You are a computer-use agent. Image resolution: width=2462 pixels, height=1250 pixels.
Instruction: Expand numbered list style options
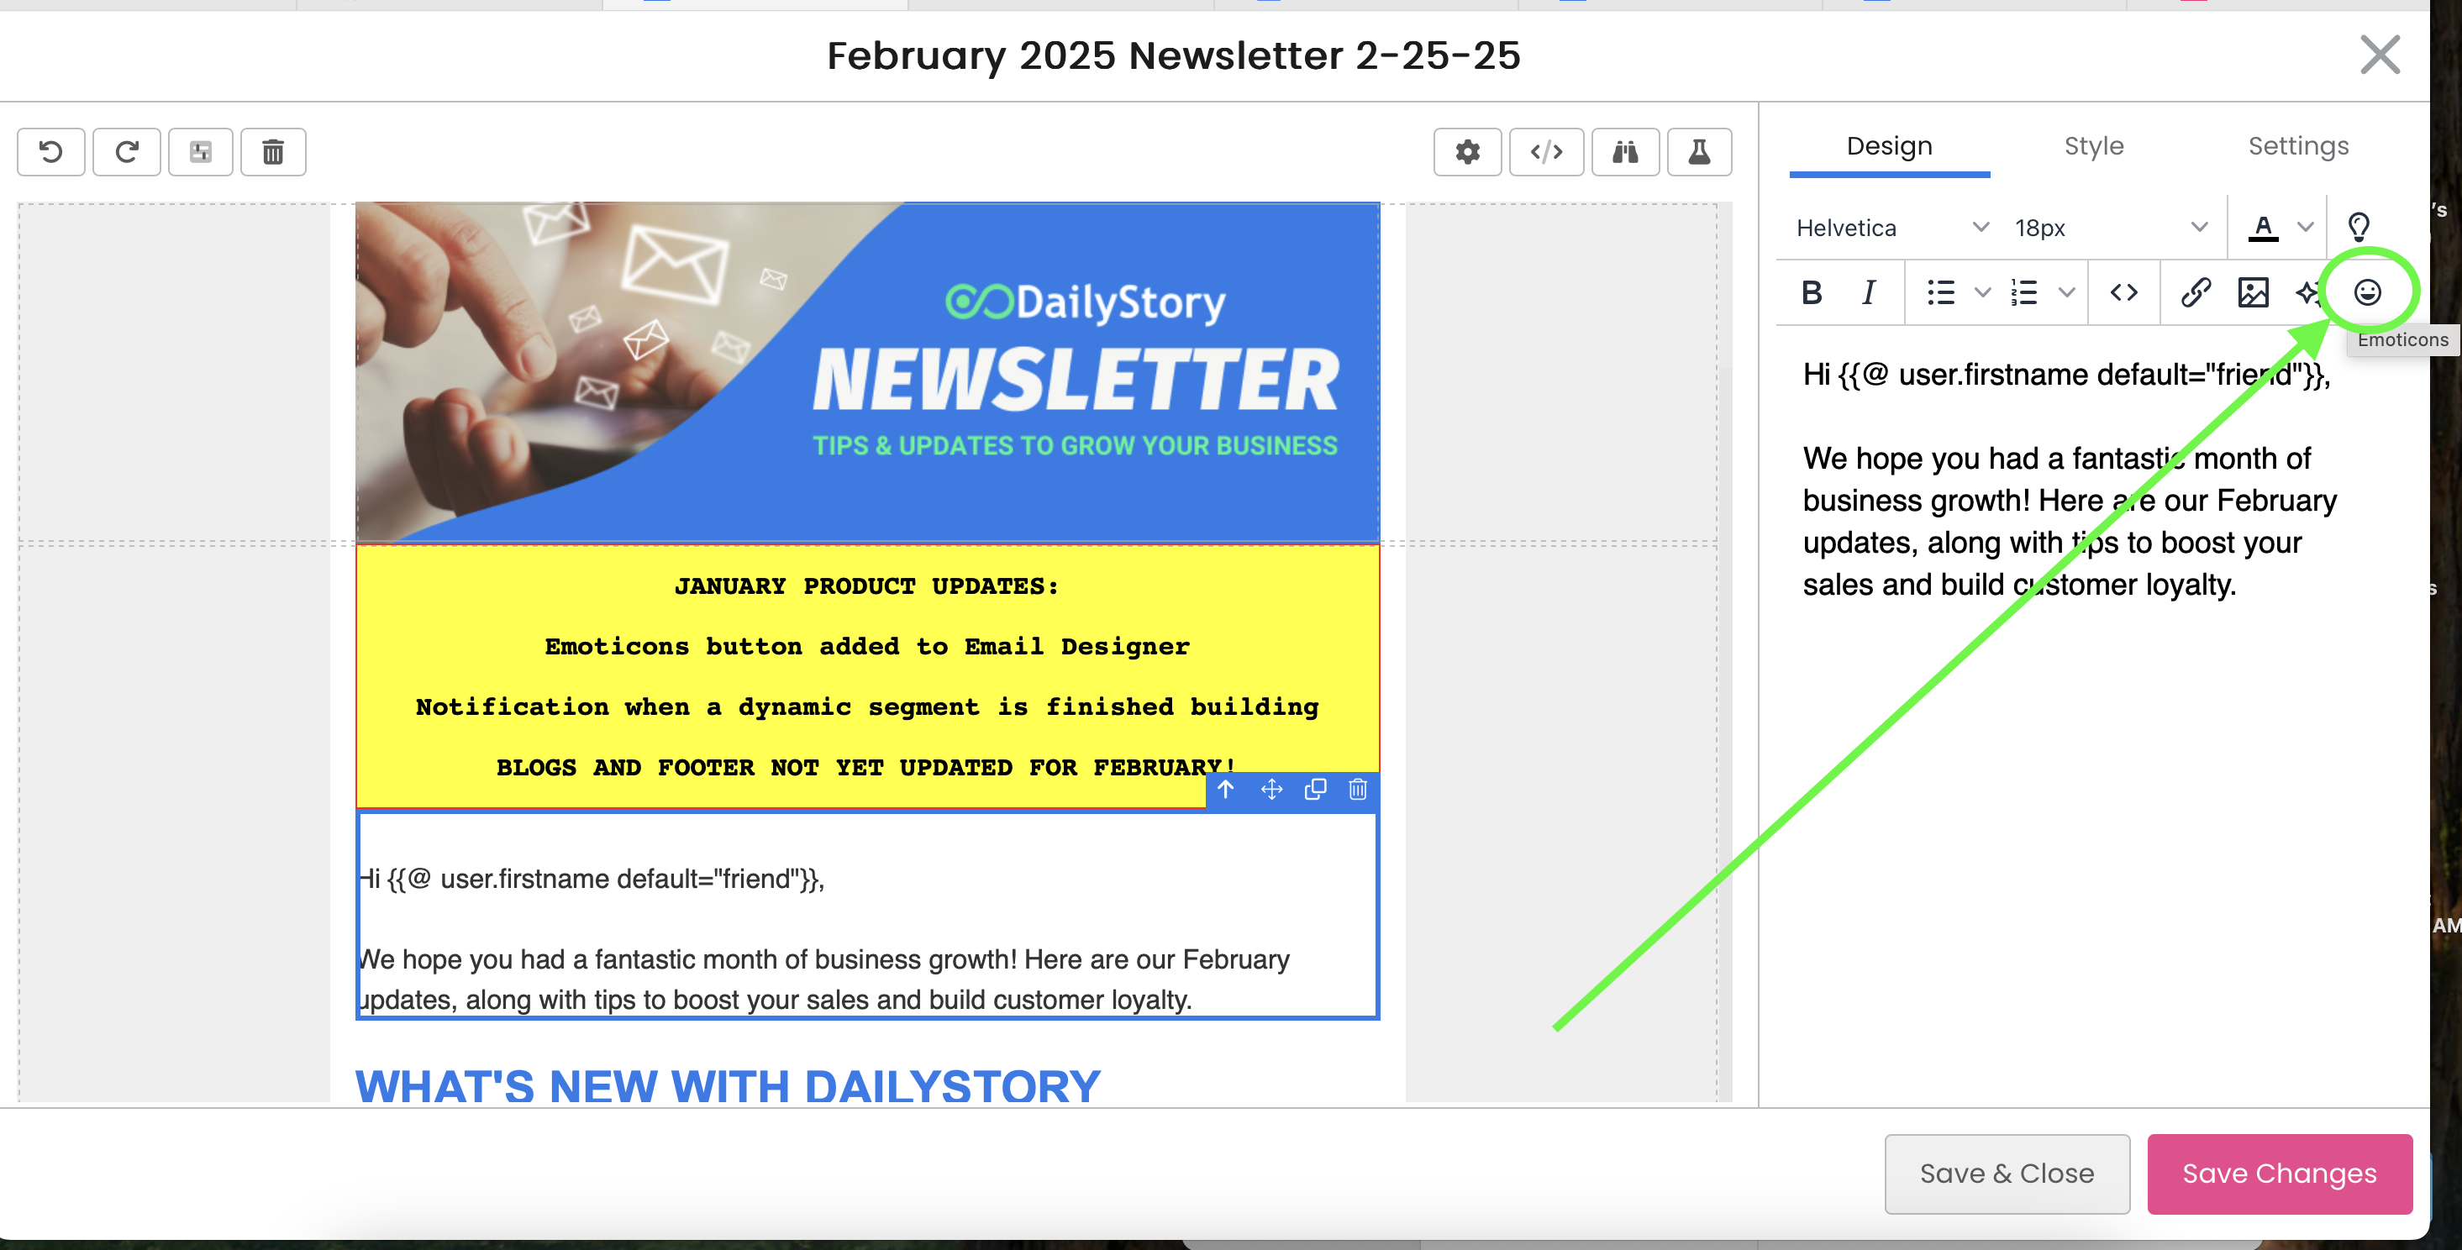[2066, 292]
